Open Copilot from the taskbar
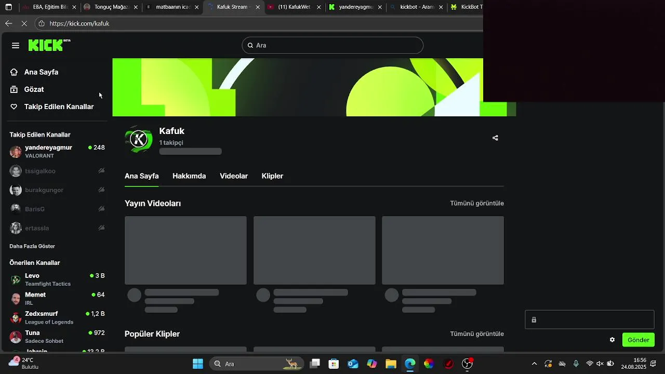 click(x=372, y=364)
